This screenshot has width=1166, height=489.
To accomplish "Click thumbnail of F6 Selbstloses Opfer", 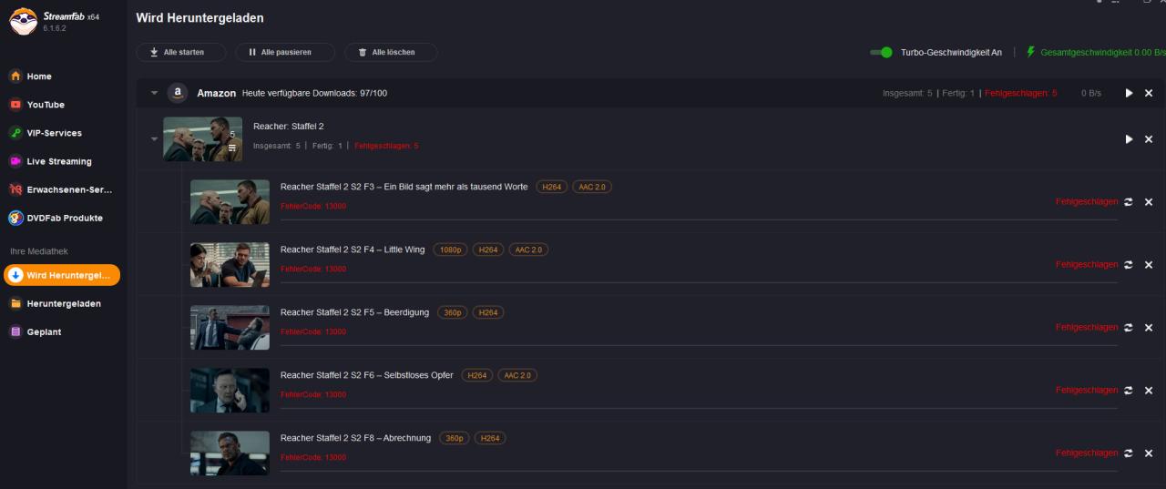I will (230, 390).
